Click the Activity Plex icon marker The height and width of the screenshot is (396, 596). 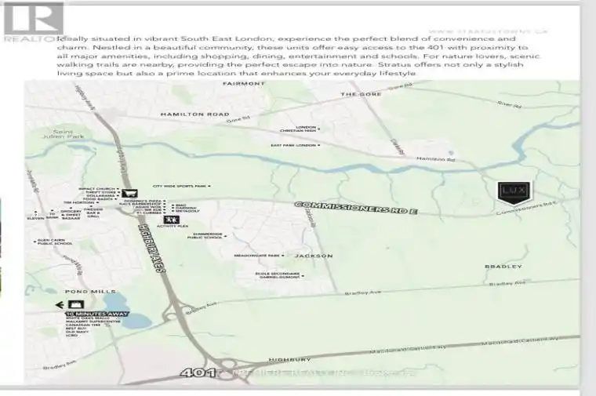(172, 220)
